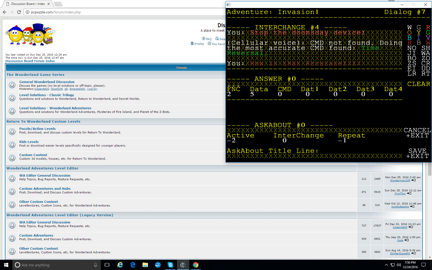Select the RT text effect
The image size is (432, 270).
tap(426, 74)
